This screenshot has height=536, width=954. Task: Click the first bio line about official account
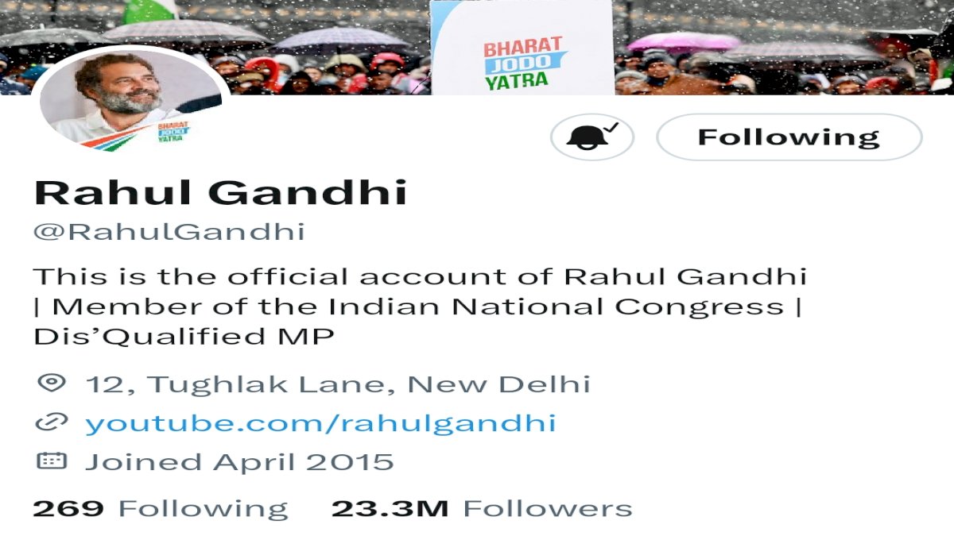coord(420,276)
